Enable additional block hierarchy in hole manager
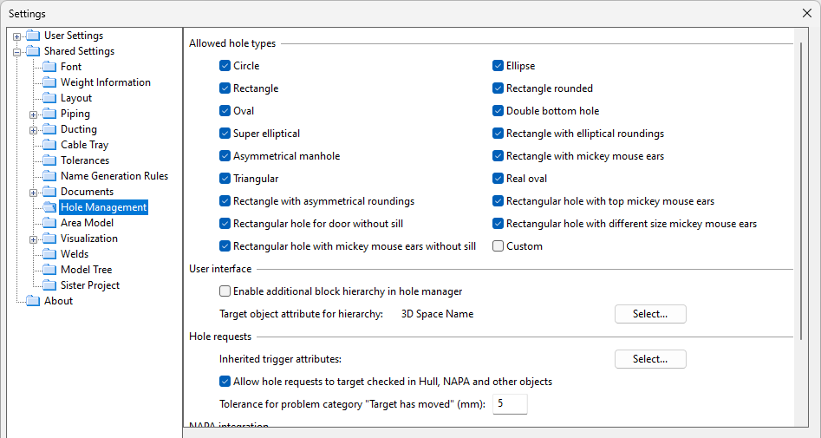 (225, 291)
